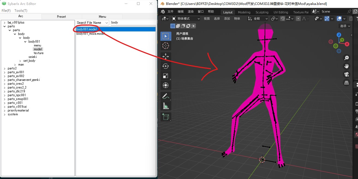Collapse the body001 tree node
Screen dimensions: 358x179
(25, 42)
